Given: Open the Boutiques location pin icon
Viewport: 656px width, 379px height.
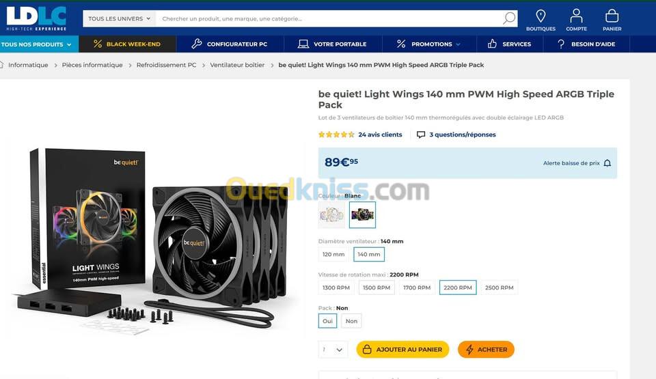Looking at the screenshot, I should [x=541, y=16].
